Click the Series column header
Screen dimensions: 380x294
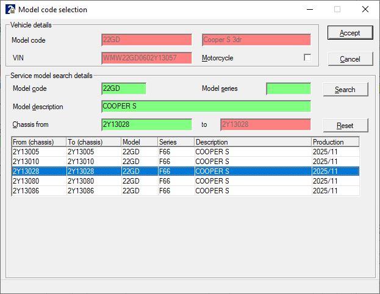click(x=176, y=142)
